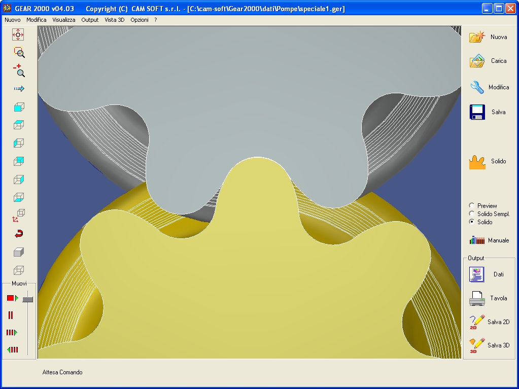This screenshot has width=519, height=389.
Task: Click the Dati text label
Action: 499,274
